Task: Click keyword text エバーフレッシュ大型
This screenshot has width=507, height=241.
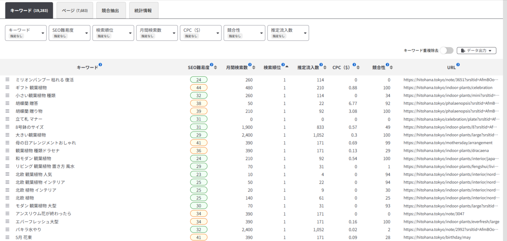Action: 37,222
